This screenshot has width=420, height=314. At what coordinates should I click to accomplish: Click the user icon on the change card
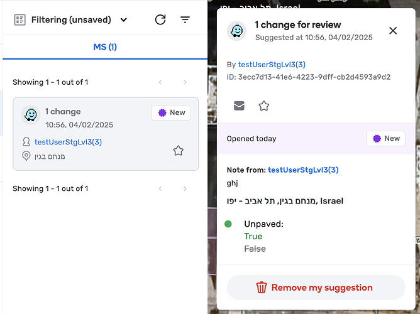pos(26,143)
